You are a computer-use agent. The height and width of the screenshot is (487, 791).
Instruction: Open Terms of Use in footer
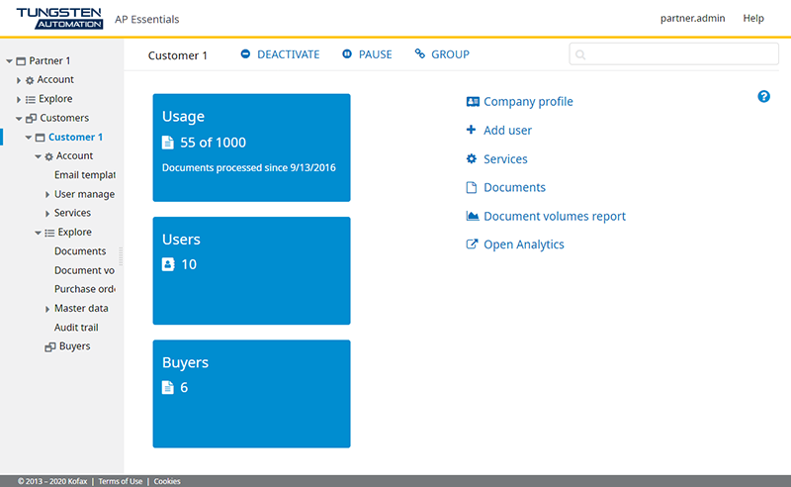pos(121,481)
